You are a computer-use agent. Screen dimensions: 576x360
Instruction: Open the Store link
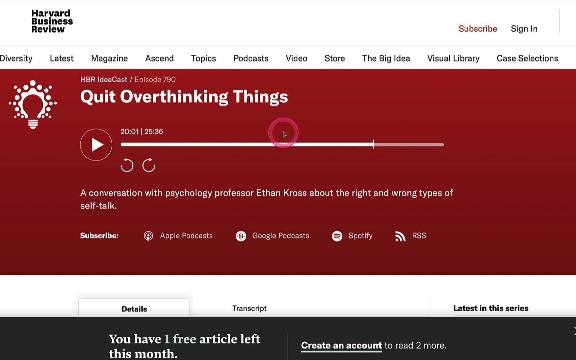(335, 58)
